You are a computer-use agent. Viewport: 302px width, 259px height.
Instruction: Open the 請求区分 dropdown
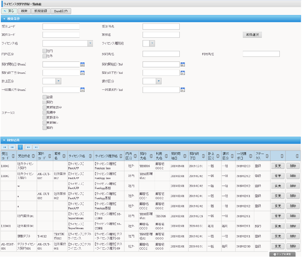tap(159, 81)
